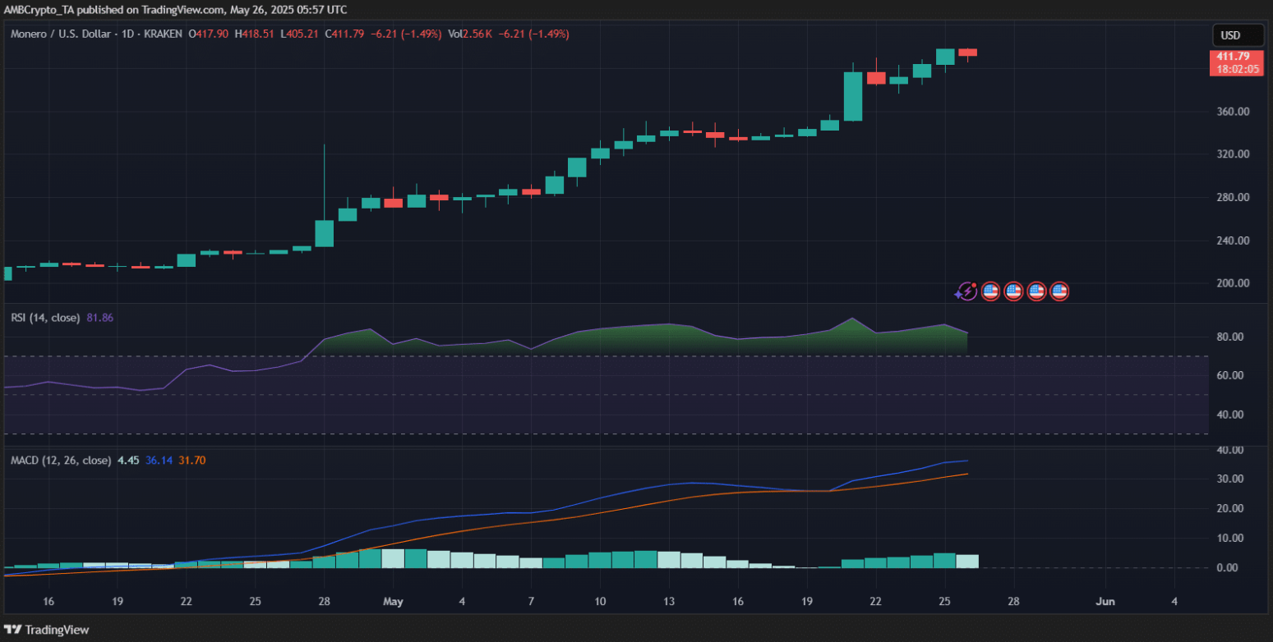The height and width of the screenshot is (642, 1273).
Task: Click the 360.00 level on price axis
Action: coord(1233,112)
